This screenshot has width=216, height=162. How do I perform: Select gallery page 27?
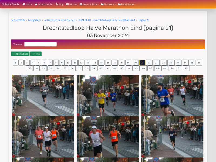tap(185, 63)
